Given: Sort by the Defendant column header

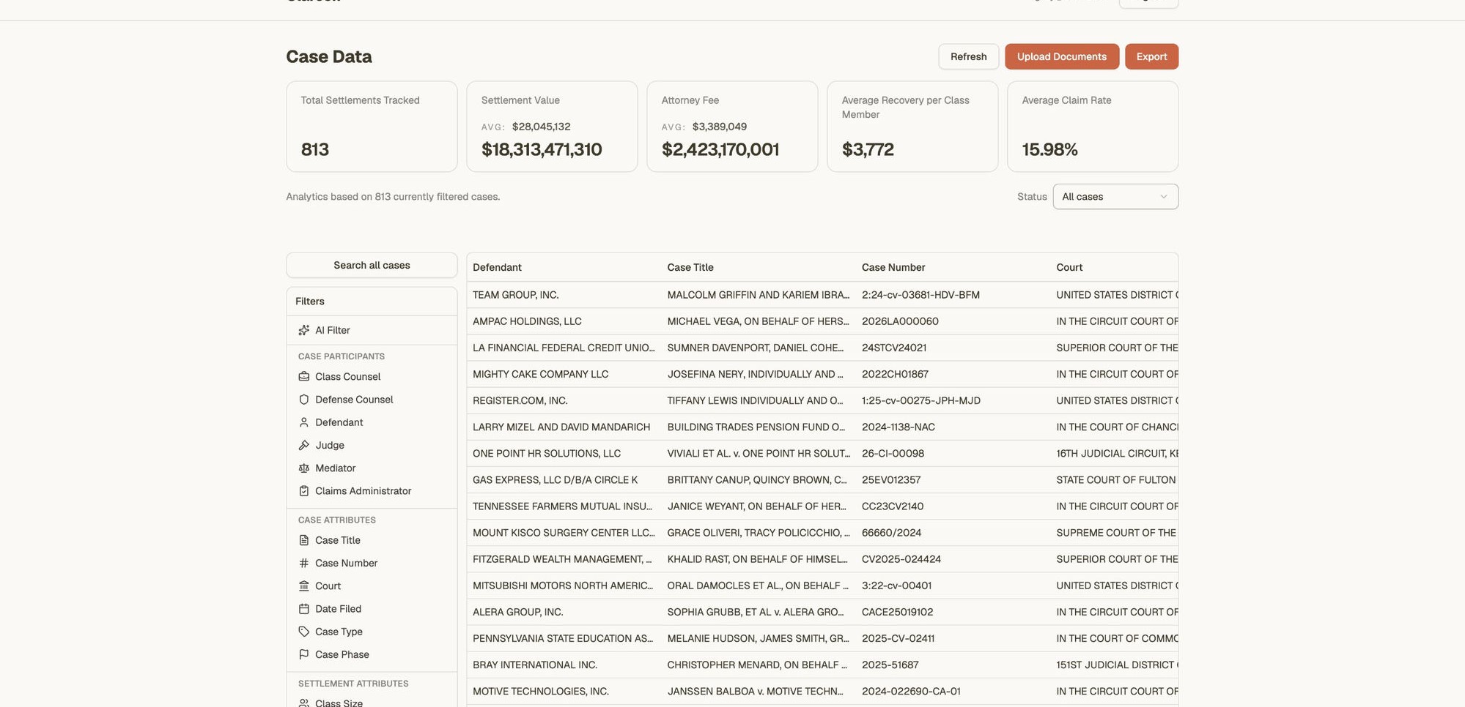Looking at the screenshot, I should click(497, 268).
